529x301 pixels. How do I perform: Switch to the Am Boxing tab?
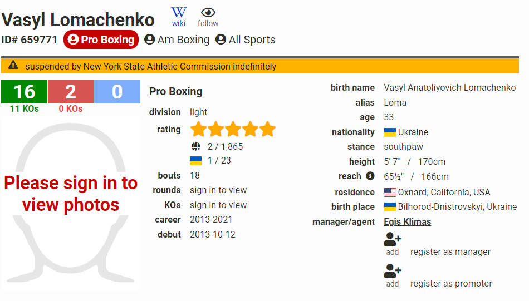[x=177, y=40]
